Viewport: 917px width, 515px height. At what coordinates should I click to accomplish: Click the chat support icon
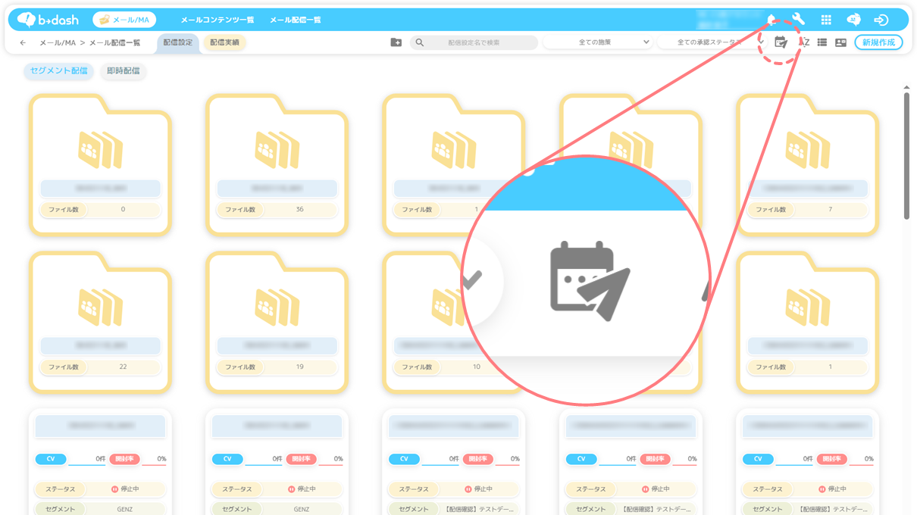coord(853,20)
